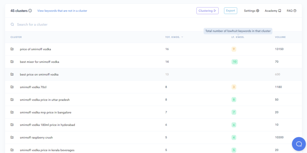This screenshot has height=153, width=307.
Task: Open folder icon for best mixer for smirnoff vodka
Action: (x=12, y=62)
